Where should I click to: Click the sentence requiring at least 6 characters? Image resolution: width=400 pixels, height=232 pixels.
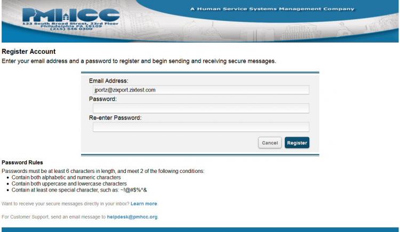(103, 171)
